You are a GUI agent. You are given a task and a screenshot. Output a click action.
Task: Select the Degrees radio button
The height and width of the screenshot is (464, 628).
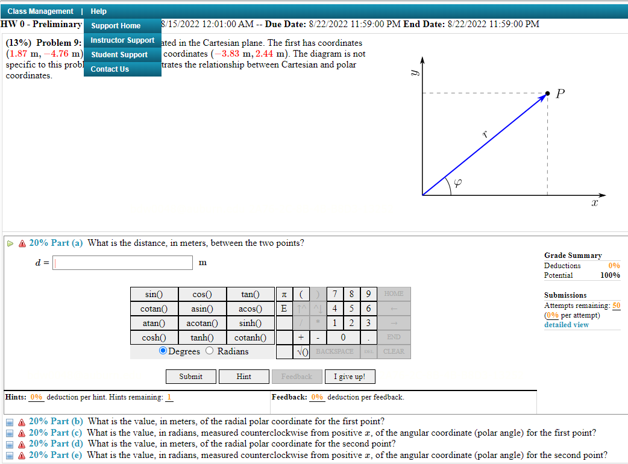162,351
